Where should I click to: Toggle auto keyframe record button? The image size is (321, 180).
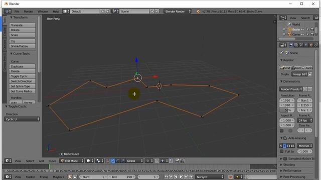[x=230, y=176]
